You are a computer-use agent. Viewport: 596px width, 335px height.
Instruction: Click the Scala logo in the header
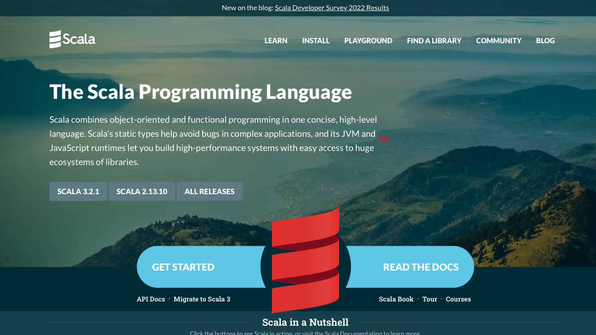coord(72,39)
